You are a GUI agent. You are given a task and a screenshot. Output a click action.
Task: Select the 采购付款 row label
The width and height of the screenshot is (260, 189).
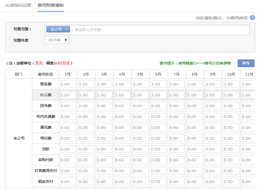point(46,160)
